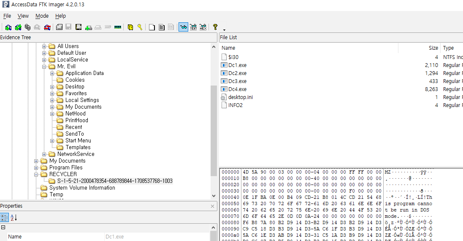Click the INFO2 file icon
463x241 pixels.
[x=224, y=105]
